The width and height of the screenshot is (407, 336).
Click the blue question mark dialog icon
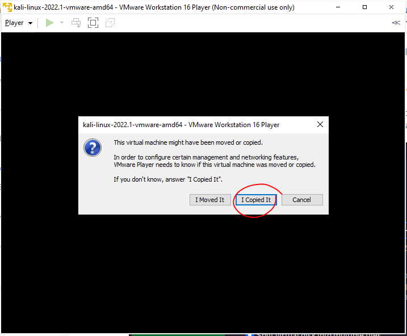[93, 148]
